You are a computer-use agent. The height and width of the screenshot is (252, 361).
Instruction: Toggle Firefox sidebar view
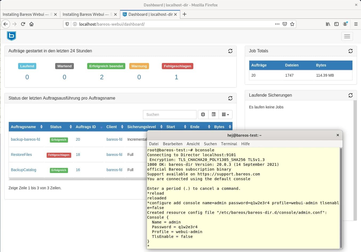(336, 24)
